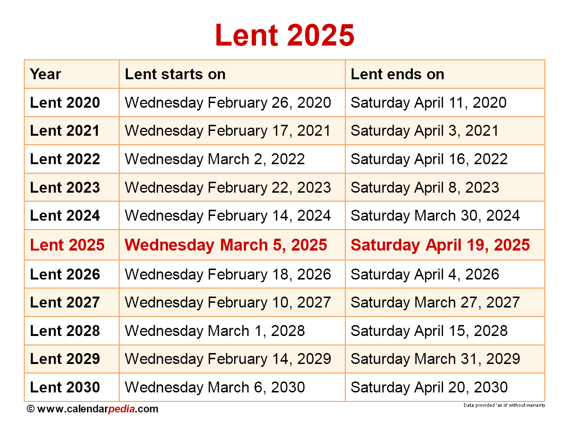Viewport: 569px width, 438px height.
Task: Open the www.calendarpedia.com link
Action: pyautogui.click(x=97, y=409)
